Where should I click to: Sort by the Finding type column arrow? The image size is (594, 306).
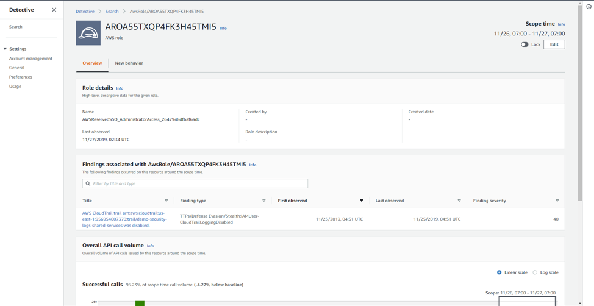(263, 201)
